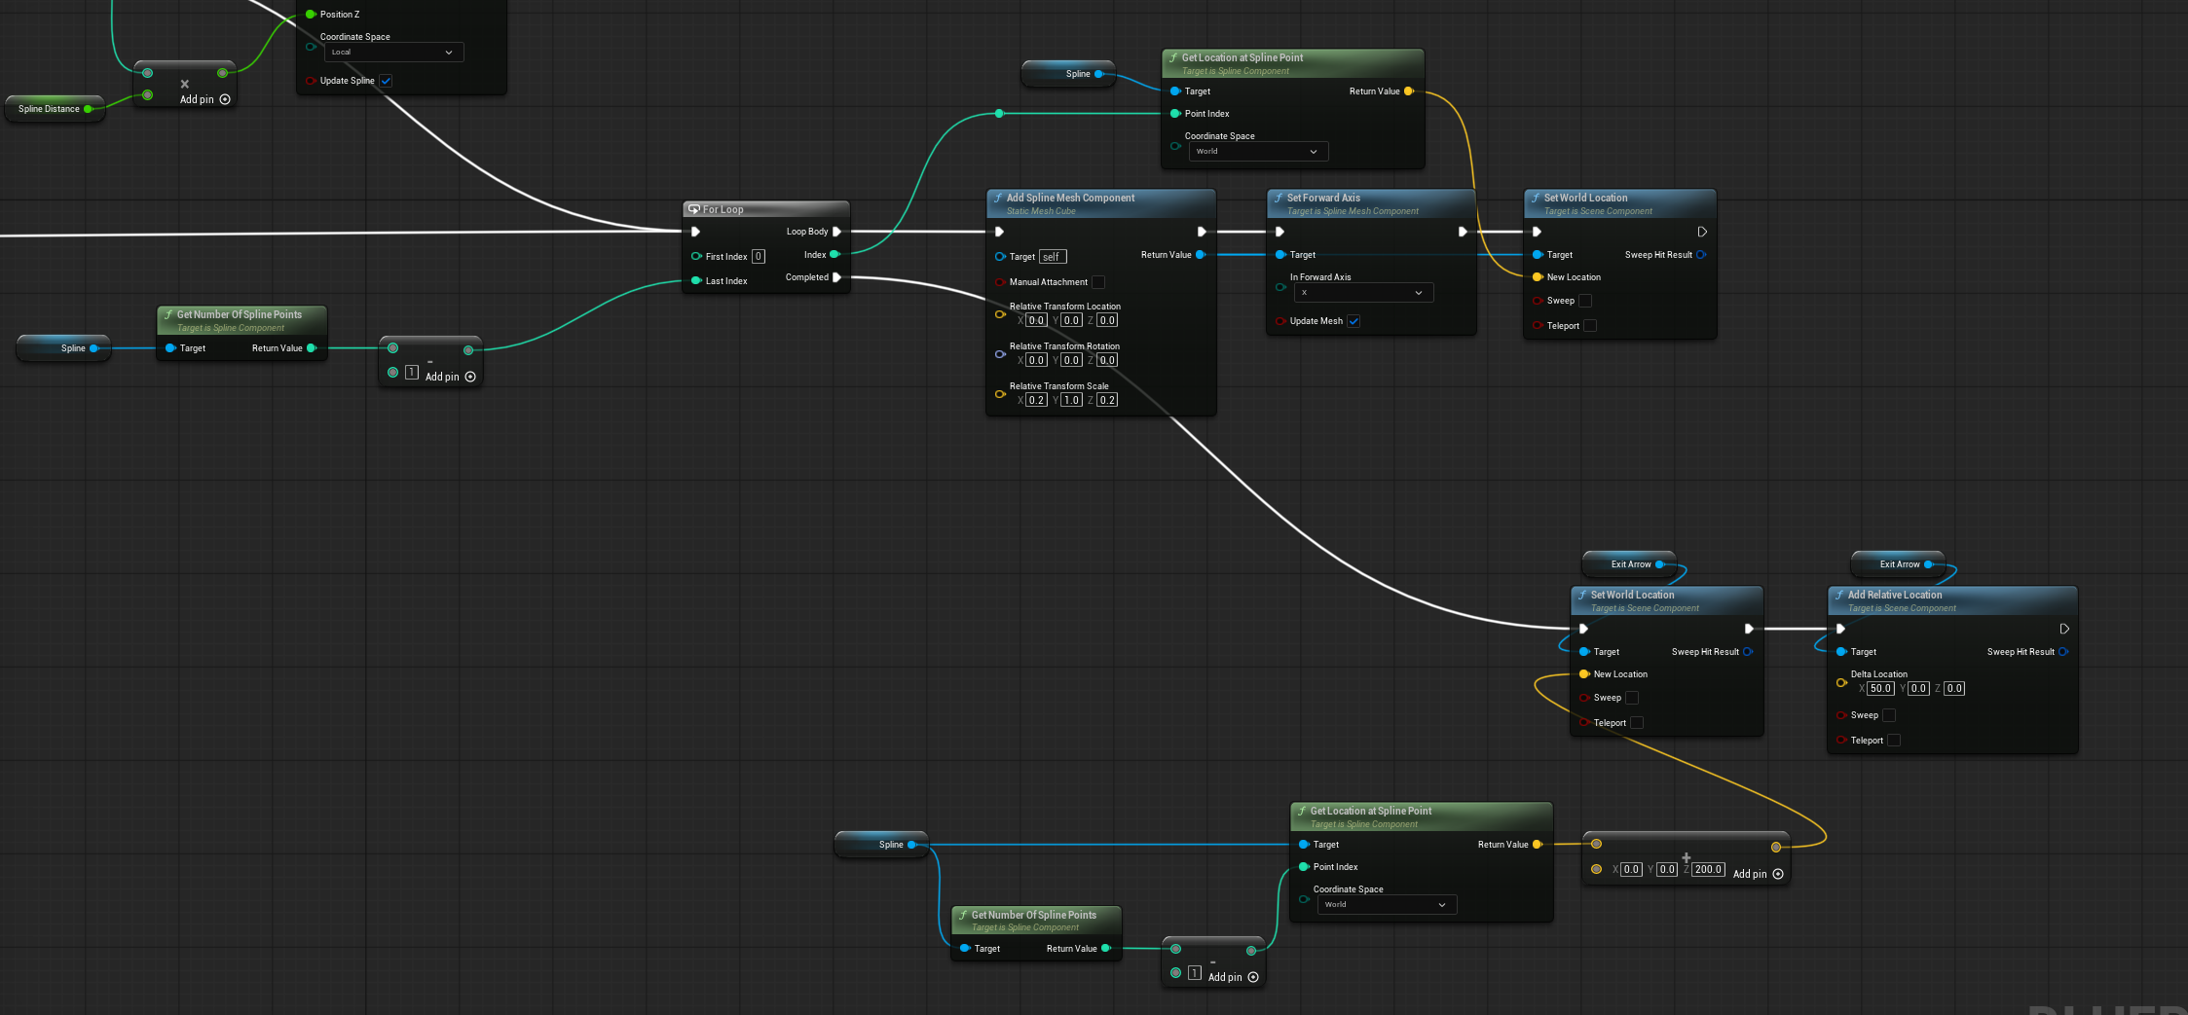
Task: Click Sweep Hit Result pin on Add Relative Location
Action: [2063, 652]
